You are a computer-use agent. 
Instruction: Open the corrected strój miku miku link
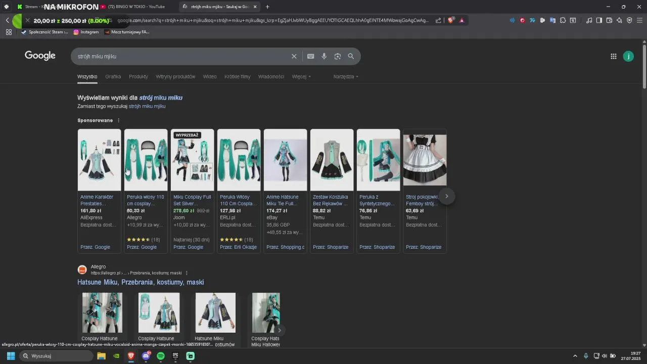pos(161,98)
